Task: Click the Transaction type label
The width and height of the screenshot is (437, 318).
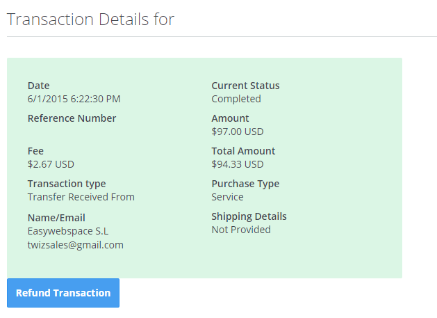Action: coord(67,184)
